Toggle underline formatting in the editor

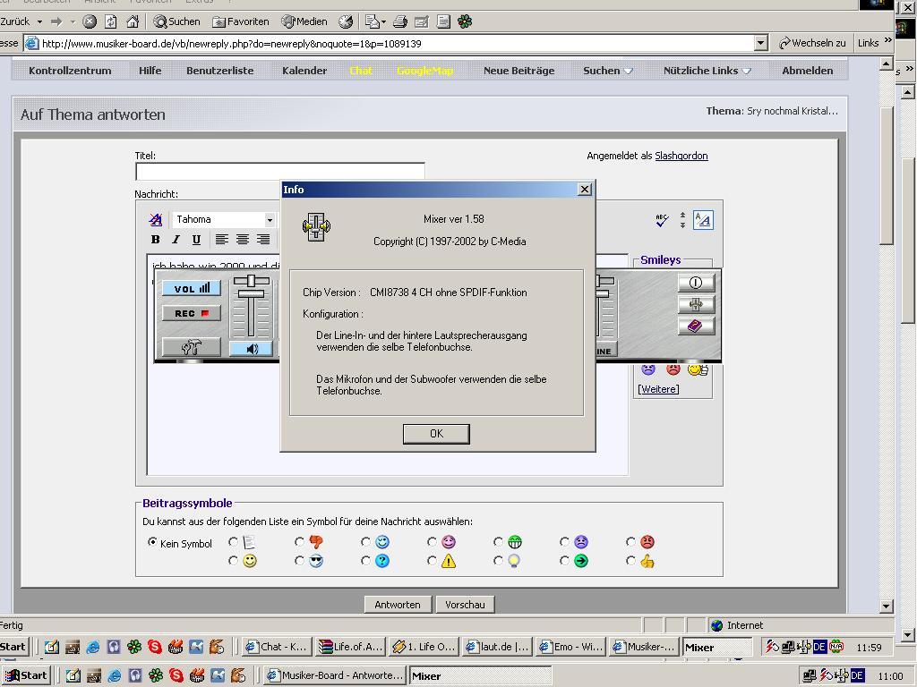pos(196,240)
